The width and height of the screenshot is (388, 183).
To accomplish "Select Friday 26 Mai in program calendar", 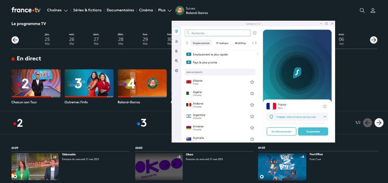I will (x=72, y=39).
